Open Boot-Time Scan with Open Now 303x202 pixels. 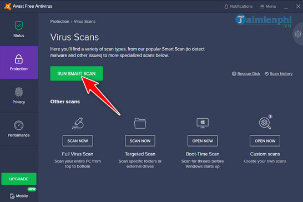pyautogui.click(x=203, y=141)
